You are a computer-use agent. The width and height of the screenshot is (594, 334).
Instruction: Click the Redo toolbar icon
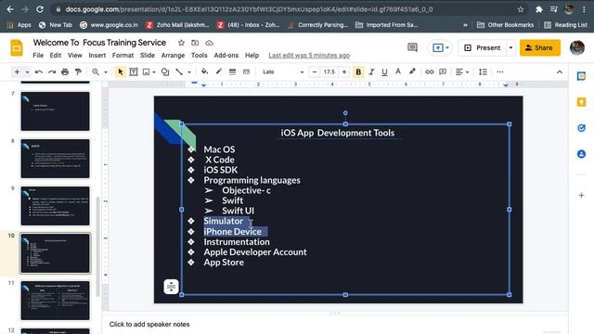click(52, 72)
